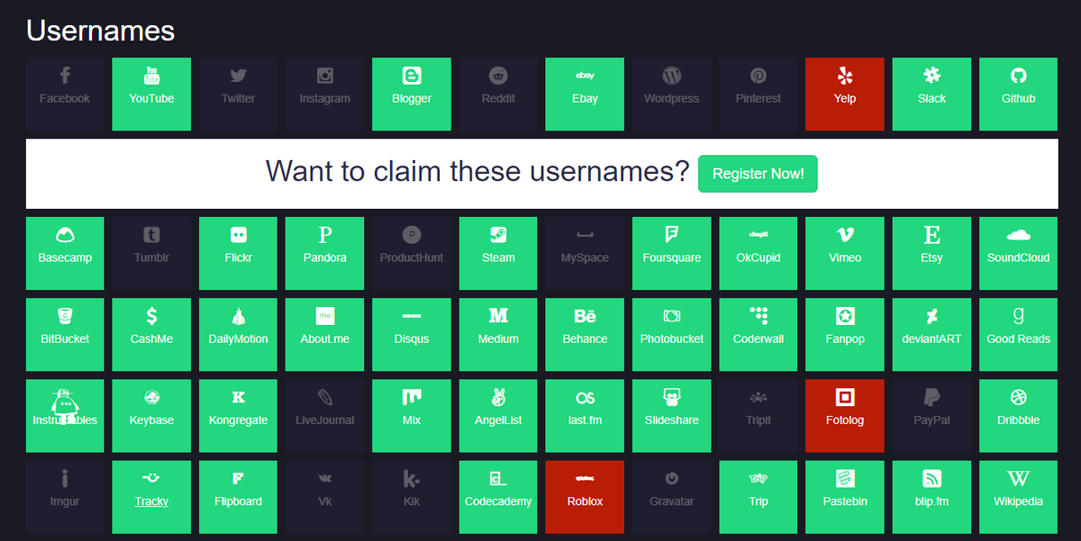Open the Steam tile
This screenshot has height=541, width=1081.
point(498,253)
